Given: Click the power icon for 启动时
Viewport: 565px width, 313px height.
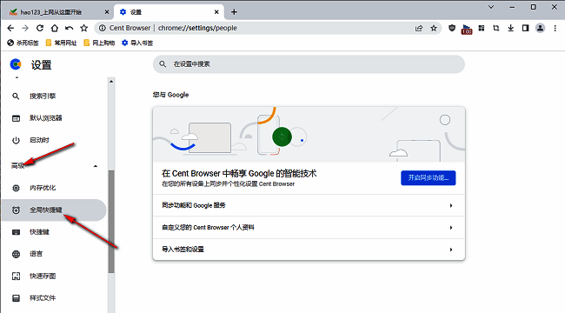Looking at the screenshot, I should tap(16, 140).
